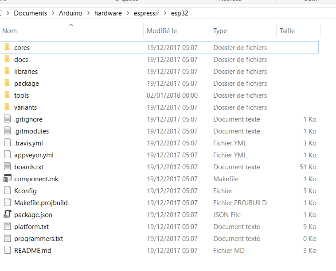
Task: Expand breadcrumb chevron after espressif
Action: pos(165,13)
